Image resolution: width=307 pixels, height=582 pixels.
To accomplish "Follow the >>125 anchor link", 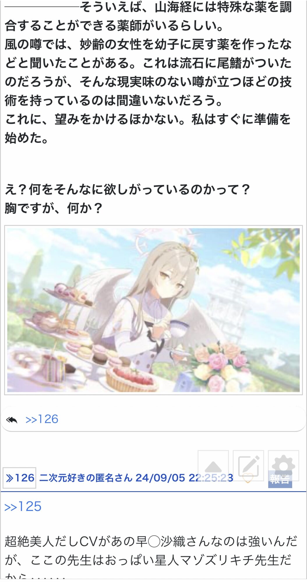I will coord(23,507).
